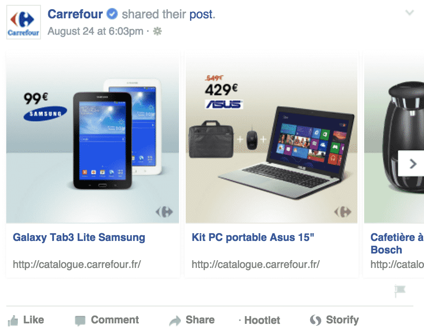Click the Carrefour profile logo picture
Viewport: 424px width, 333px height.
24,22
